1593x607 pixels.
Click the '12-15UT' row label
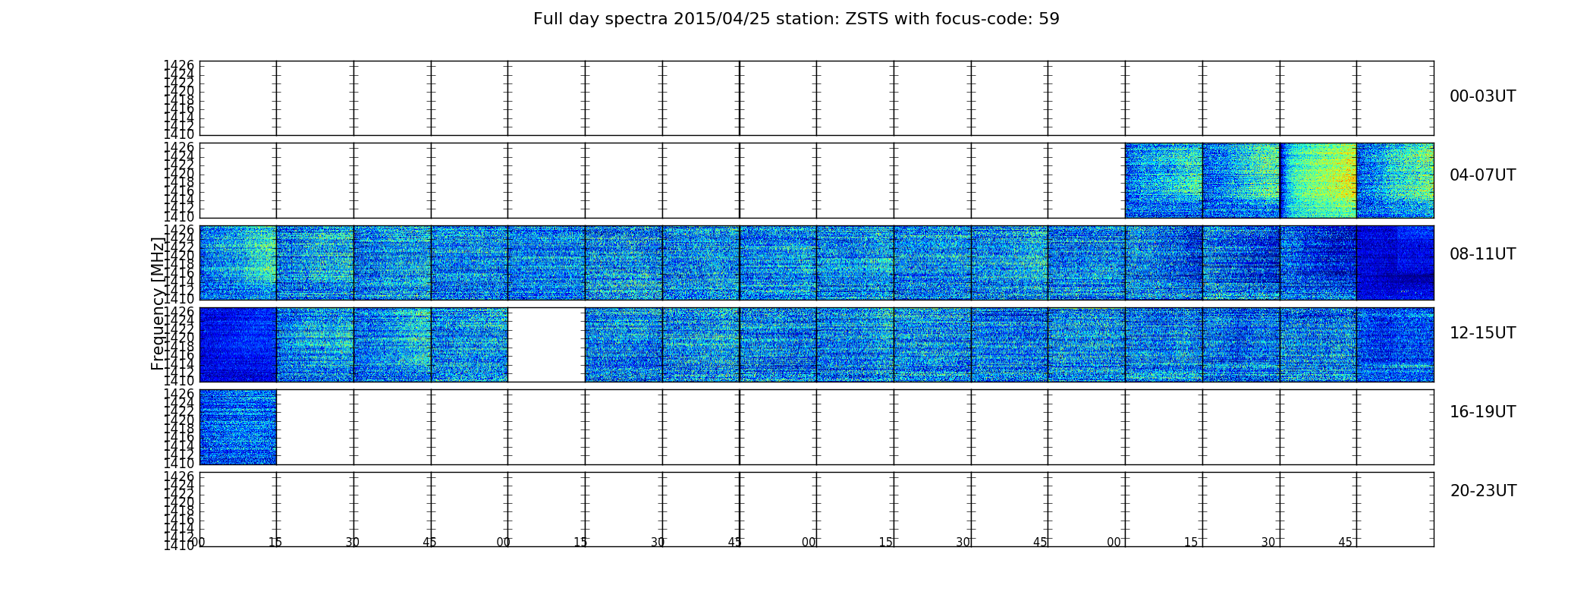[1482, 333]
